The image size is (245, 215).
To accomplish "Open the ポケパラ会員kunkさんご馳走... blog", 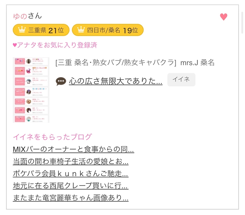I will [x=71, y=174].
